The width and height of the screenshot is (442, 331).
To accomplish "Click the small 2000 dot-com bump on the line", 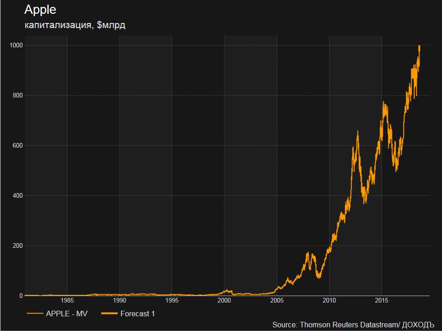I will 228,291.
